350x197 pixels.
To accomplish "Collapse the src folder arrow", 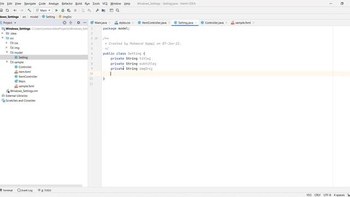I will pyautogui.click(x=3, y=38).
